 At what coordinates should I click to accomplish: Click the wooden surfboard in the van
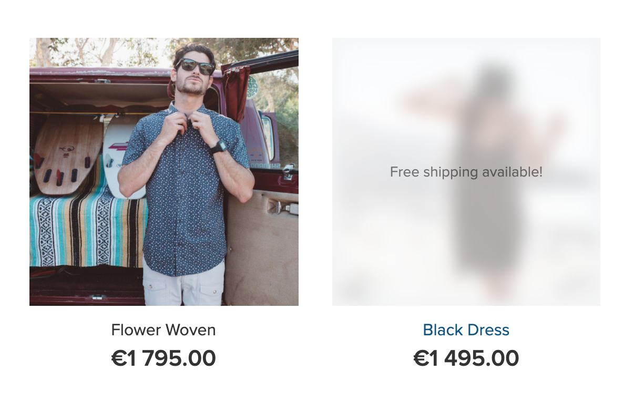pos(67,155)
